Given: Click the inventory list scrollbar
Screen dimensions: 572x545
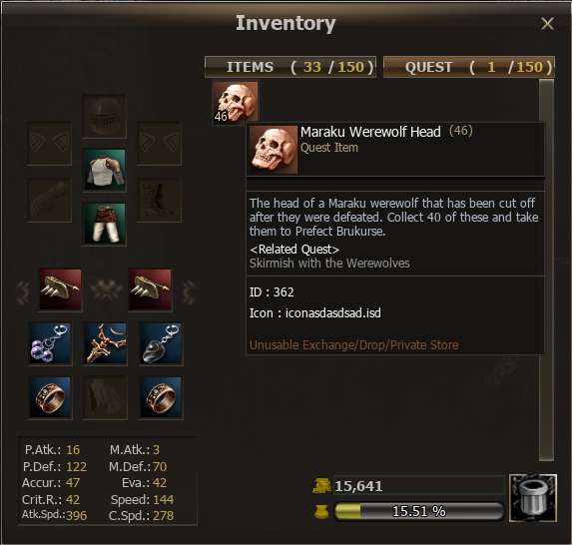Looking at the screenshot, I should pyautogui.click(x=546, y=271).
